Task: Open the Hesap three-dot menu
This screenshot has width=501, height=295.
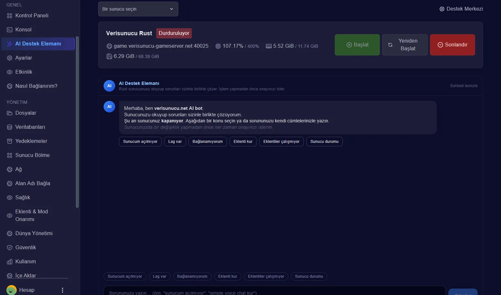Action: (x=63, y=290)
